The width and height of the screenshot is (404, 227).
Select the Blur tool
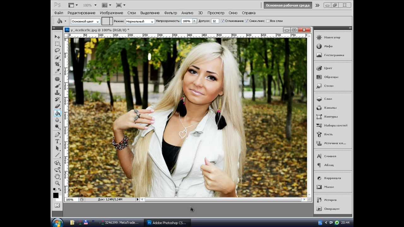coord(57,120)
